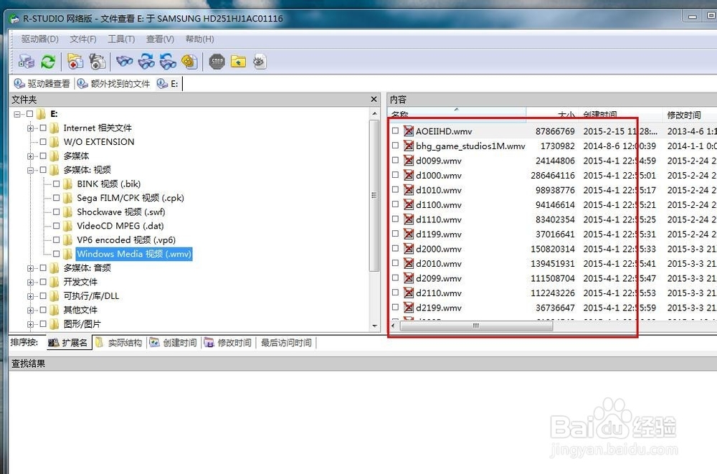Click the STOP sign toolbar icon
This screenshot has height=474, width=717.
(x=217, y=61)
